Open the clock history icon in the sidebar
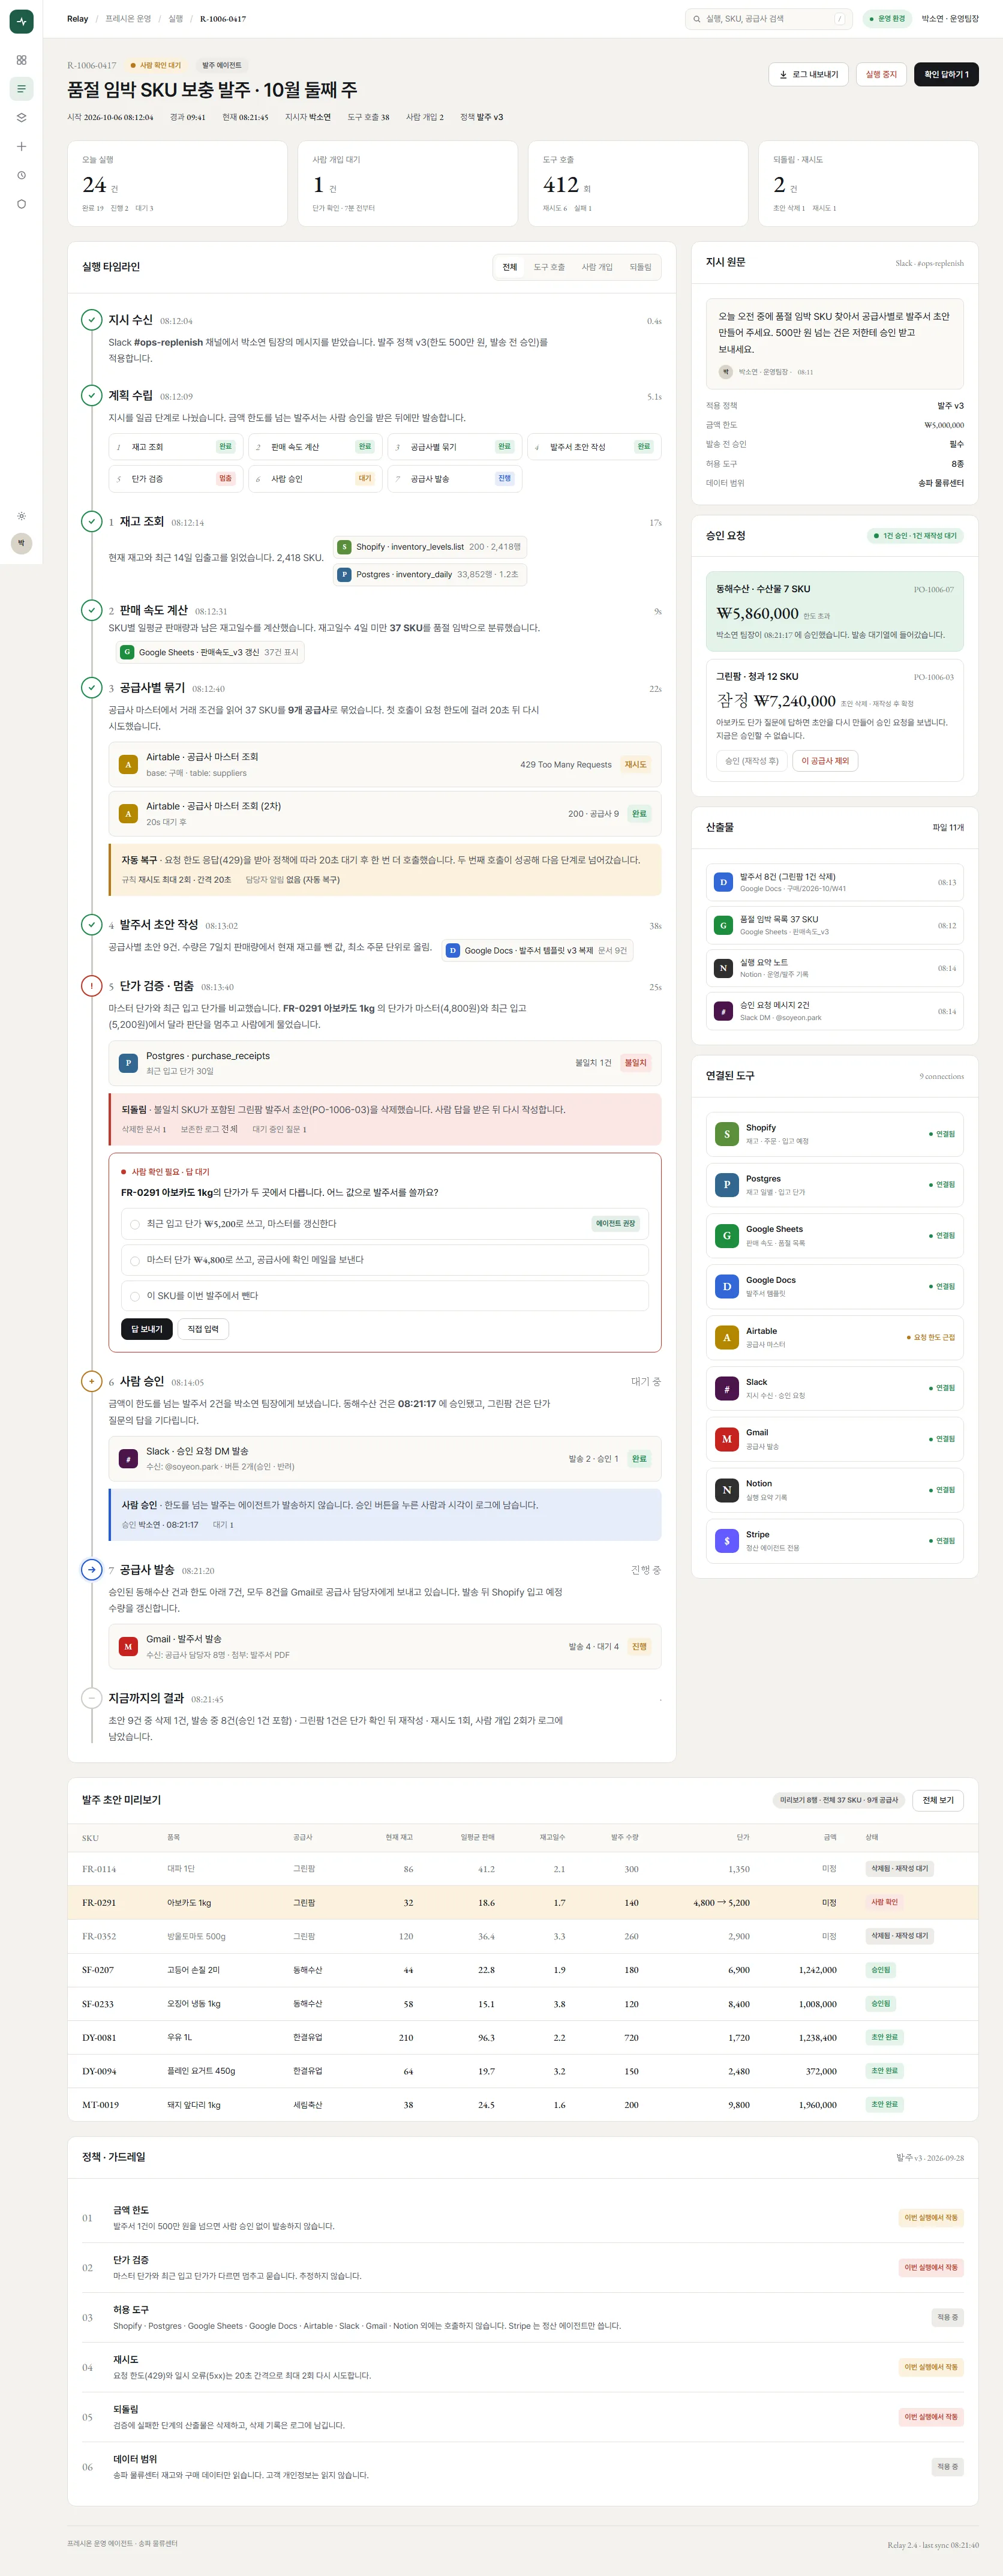1003x2576 pixels. [21, 175]
